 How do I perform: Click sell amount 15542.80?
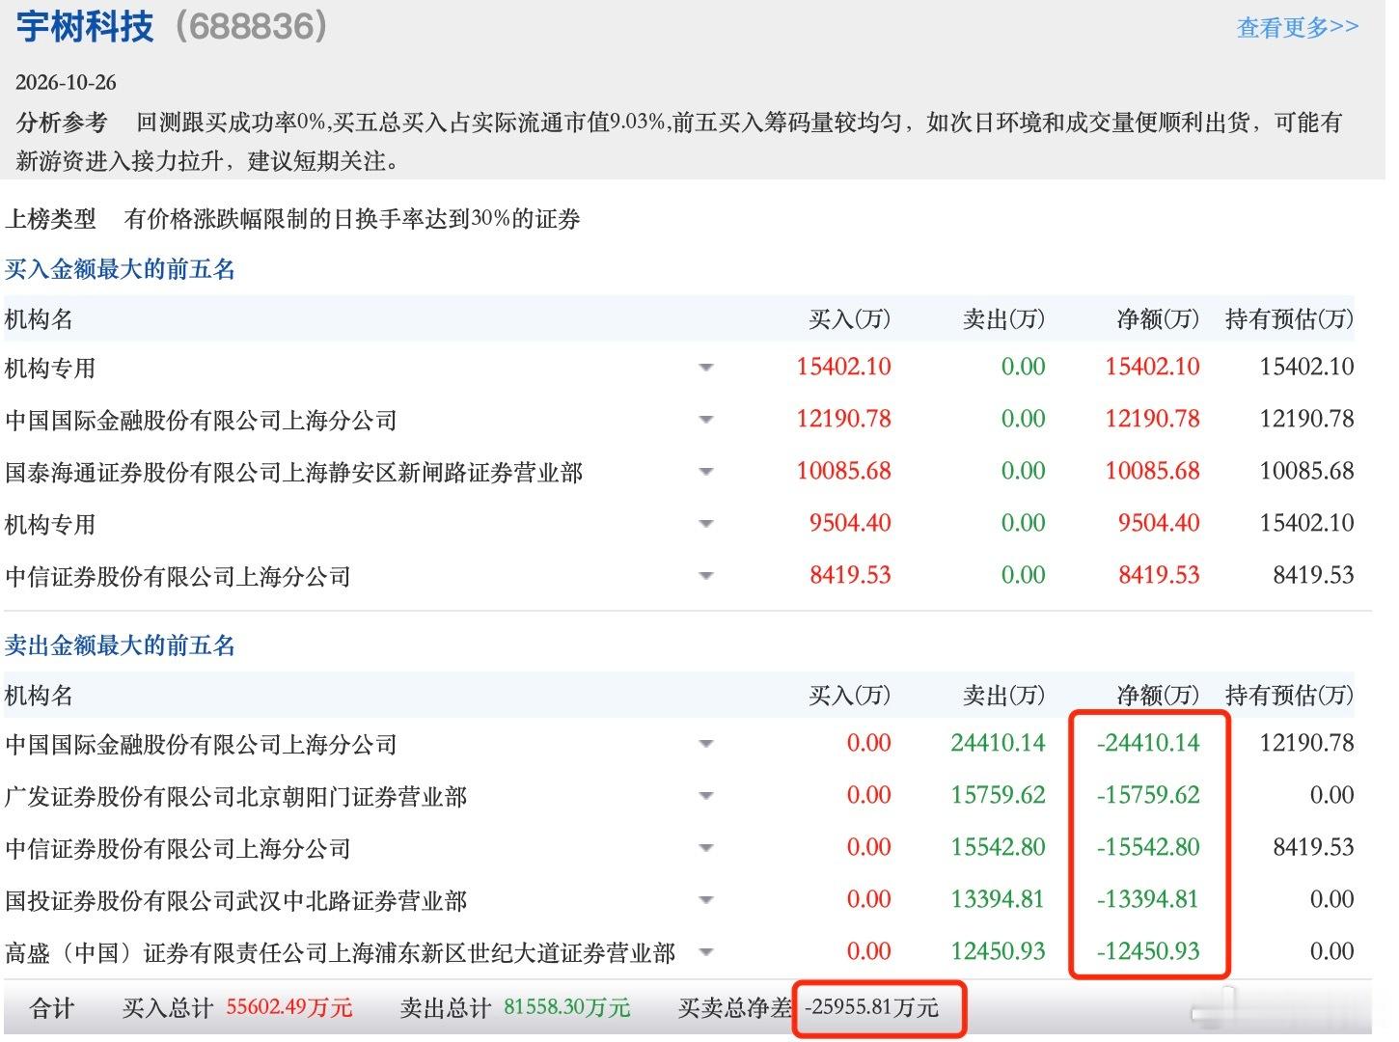(998, 847)
